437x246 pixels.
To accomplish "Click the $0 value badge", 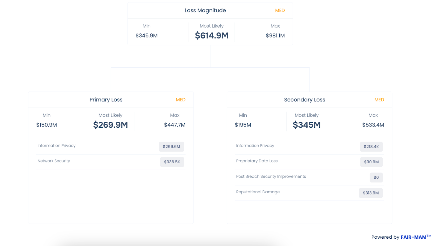I will [376, 177].
